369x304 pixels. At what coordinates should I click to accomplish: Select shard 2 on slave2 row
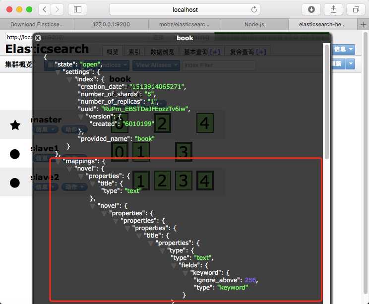(162, 181)
